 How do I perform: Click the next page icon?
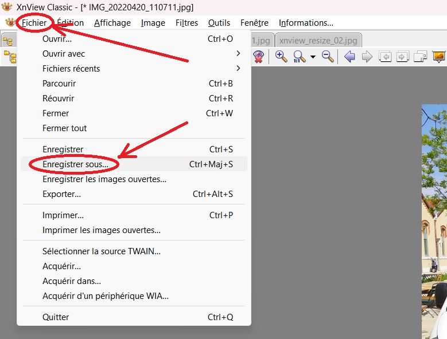pyautogui.click(x=402, y=56)
